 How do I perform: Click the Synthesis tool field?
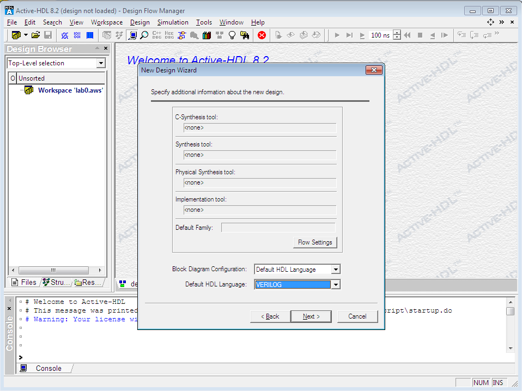tap(260, 155)
